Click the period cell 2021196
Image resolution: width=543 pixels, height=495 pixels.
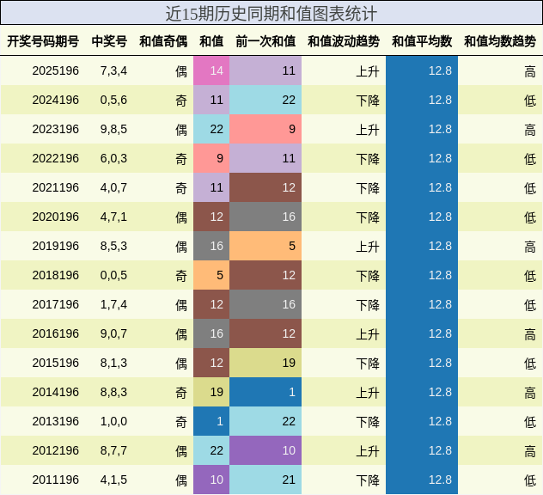56,187
